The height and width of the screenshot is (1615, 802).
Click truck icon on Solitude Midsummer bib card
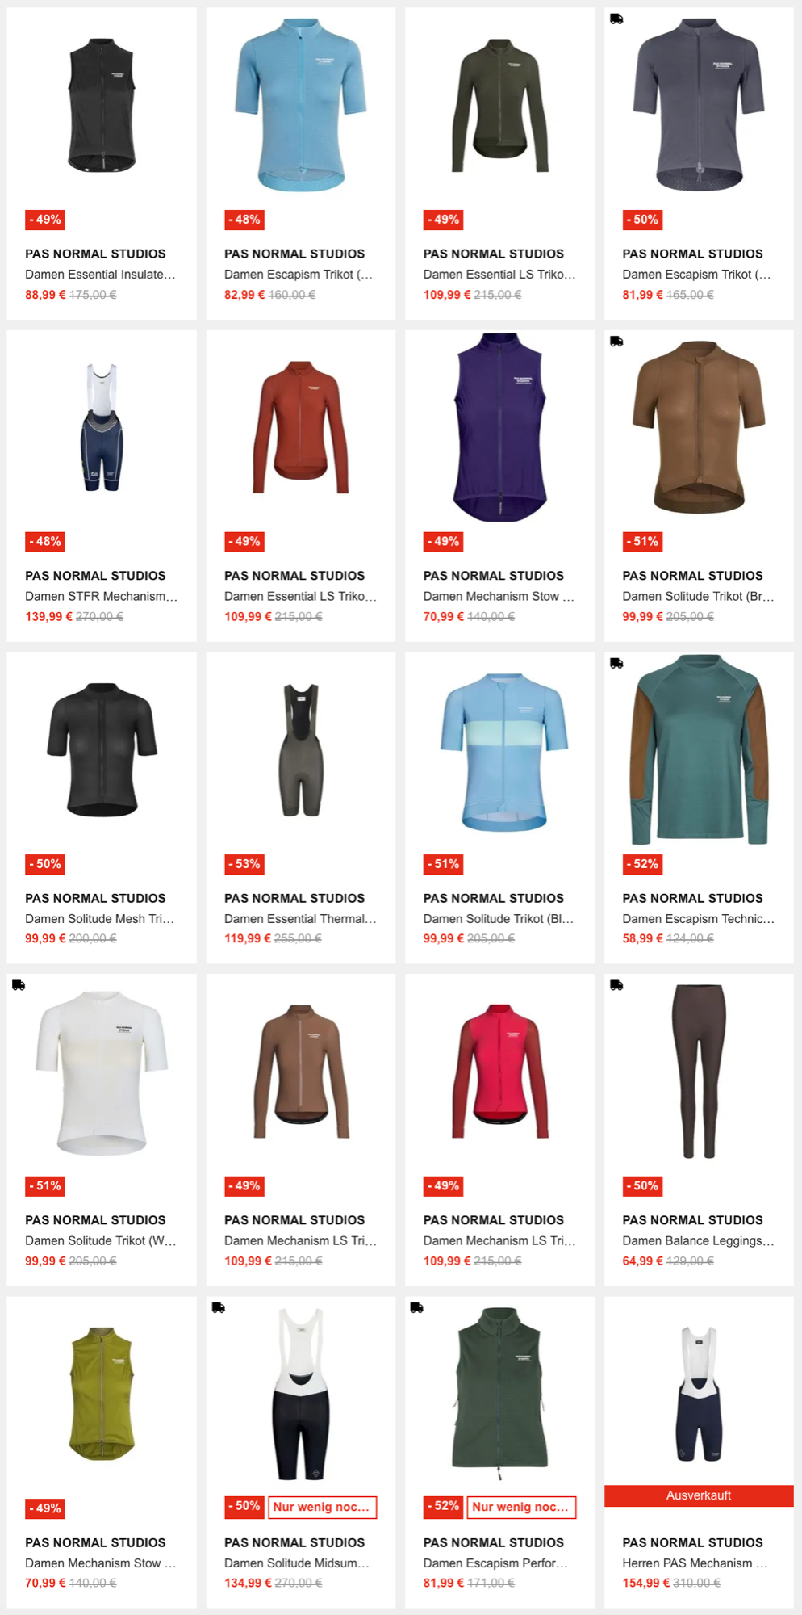(218, 1307)
